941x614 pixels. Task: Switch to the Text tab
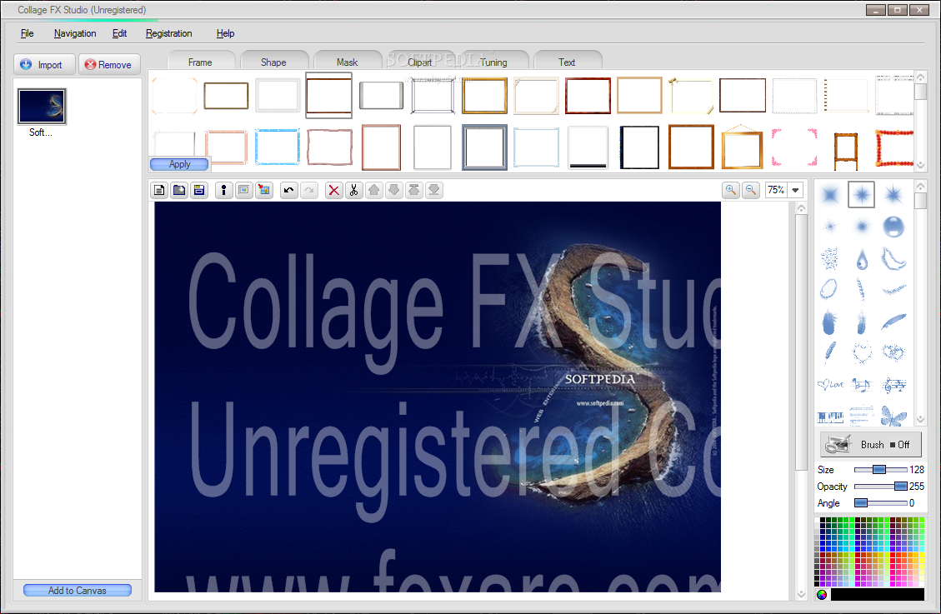(x=567, y=62)
